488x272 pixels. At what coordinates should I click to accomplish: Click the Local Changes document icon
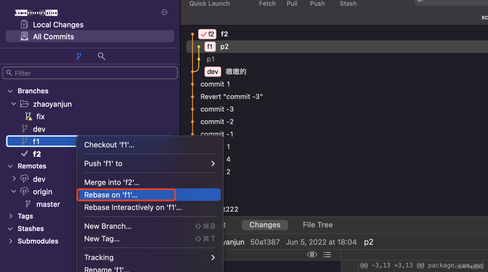click(24, 24)
